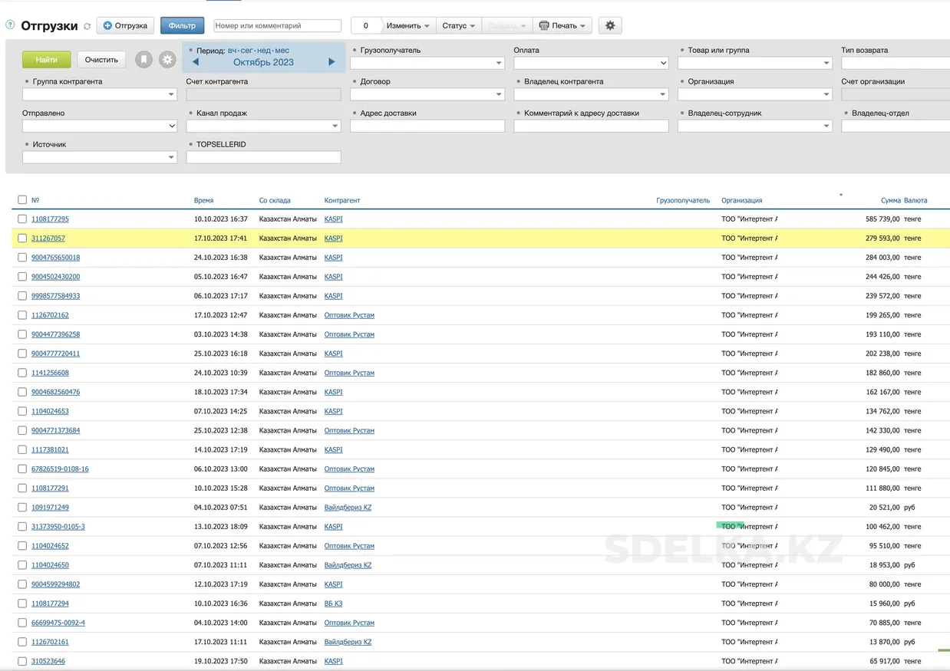Open the Грузополучатель dropdown
The image size is (950, 671).
tap(427, 63)
